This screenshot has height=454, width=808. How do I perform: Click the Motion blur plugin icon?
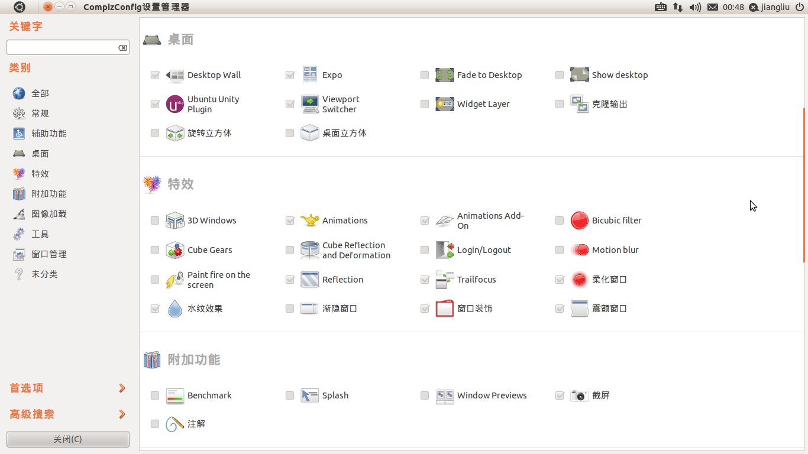(580, 250)
